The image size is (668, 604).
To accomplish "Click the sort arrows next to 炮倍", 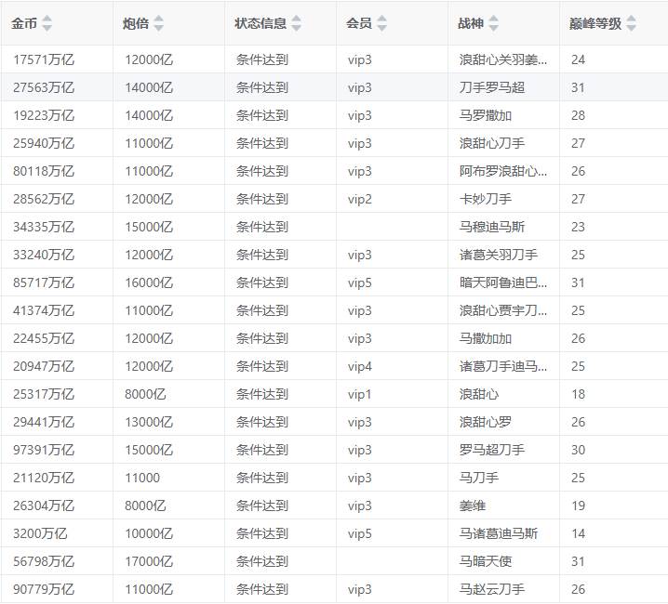I will (158, 23).
